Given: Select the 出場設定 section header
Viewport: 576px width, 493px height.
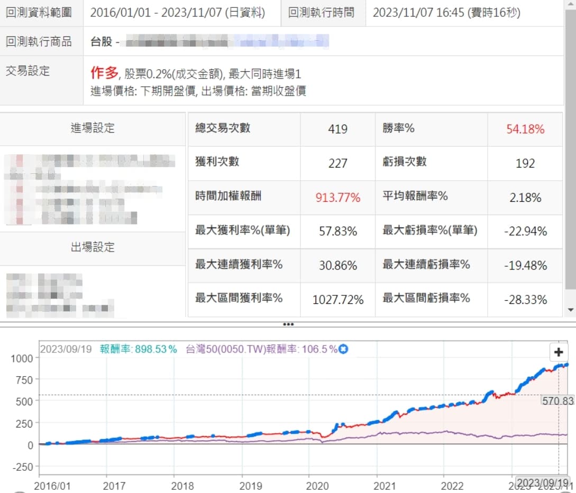Looking at the screenshot, I should point(93,247).
